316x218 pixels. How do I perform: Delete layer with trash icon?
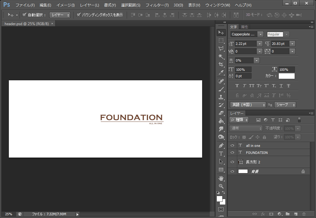click(x=304, y=214)
